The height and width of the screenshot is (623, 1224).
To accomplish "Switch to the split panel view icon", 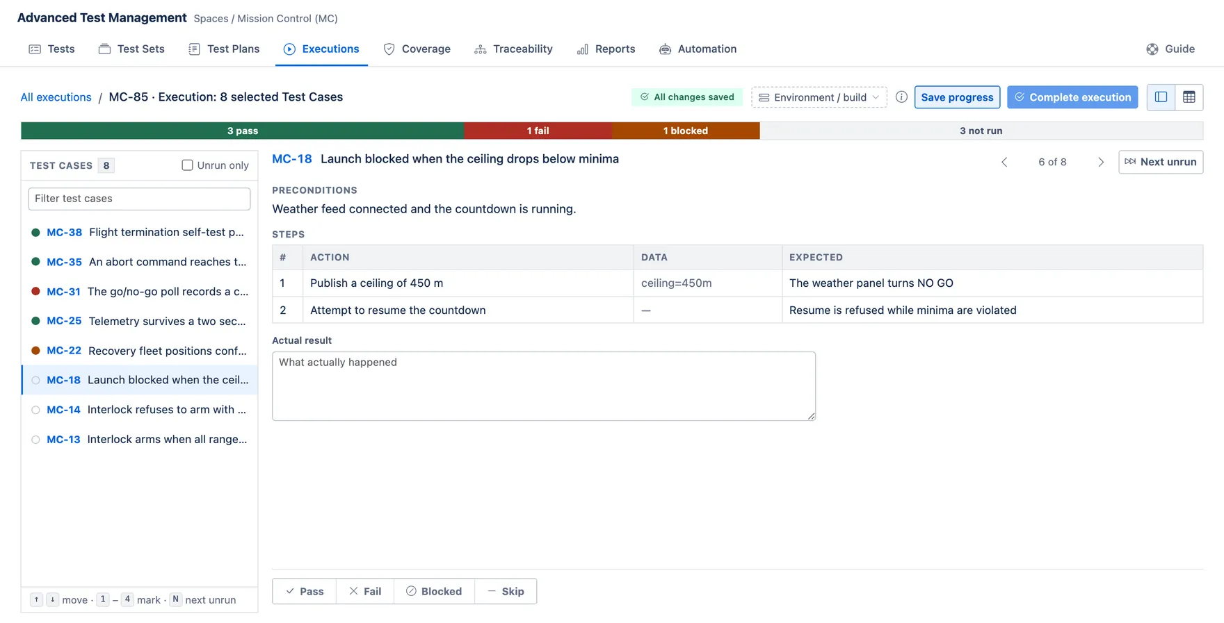I will (1161, 97).
